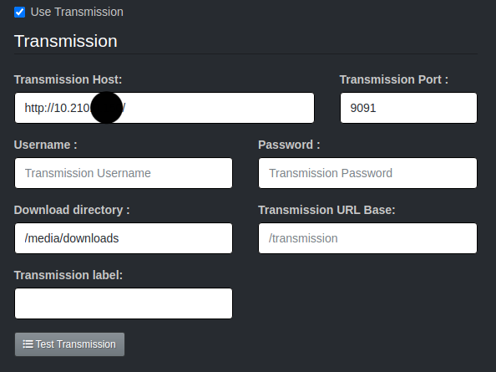Click the Download directory : label
Viewport: 496px width, 372px height.
pos(72,210)
